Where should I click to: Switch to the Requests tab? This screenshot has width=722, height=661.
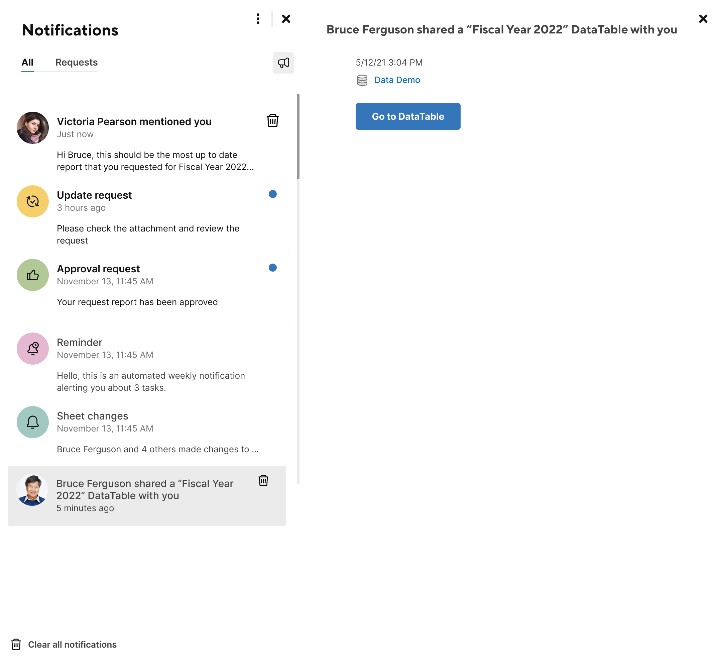[76, 62]
